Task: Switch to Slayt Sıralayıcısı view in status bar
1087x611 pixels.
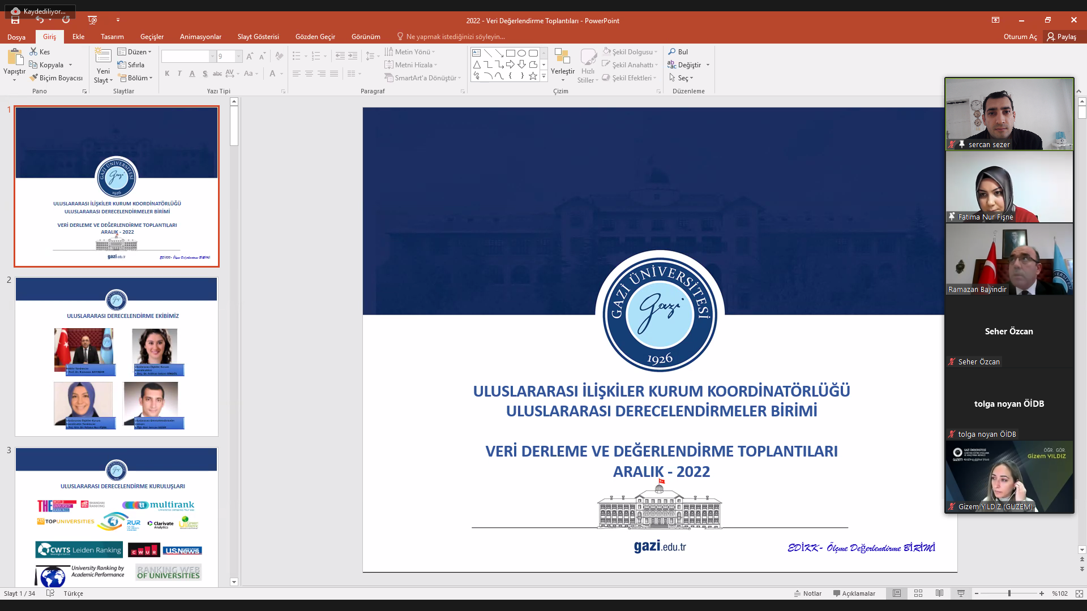Action: coord(918,593)
